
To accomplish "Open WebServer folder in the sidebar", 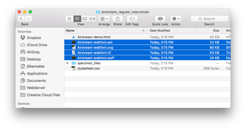I will (x=36, y=88).
